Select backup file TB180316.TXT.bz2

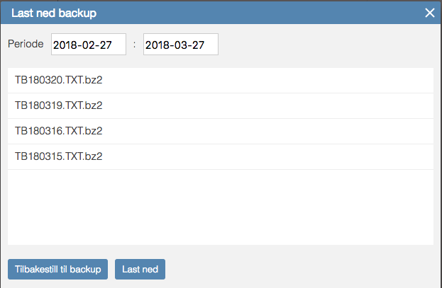pyautogui.click(x=221, y=131)
